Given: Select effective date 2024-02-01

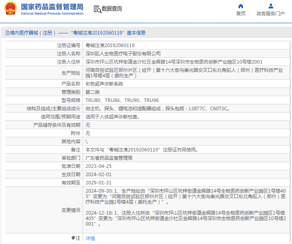Looking at the screenshot, I should [x=99, y=174].
